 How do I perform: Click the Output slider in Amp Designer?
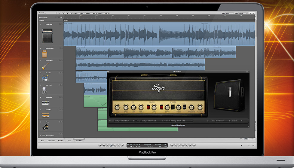242,121
